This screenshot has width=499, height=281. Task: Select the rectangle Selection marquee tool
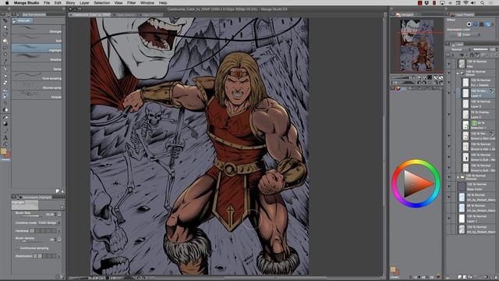point(5,48)
